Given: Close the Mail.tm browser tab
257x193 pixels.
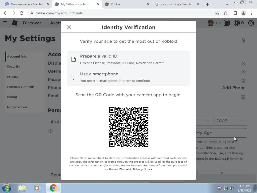Looking at the screenshot, I should [48, 4].
